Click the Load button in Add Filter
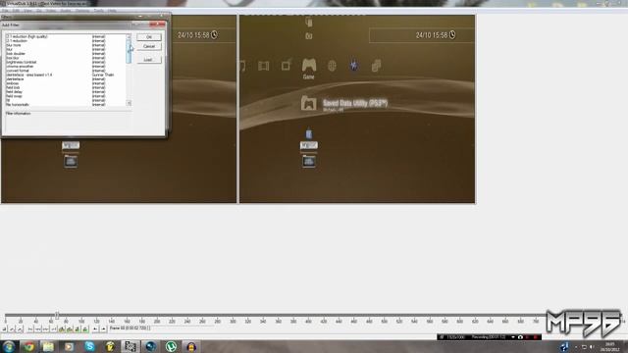The image size is (628, 353). 149,60
